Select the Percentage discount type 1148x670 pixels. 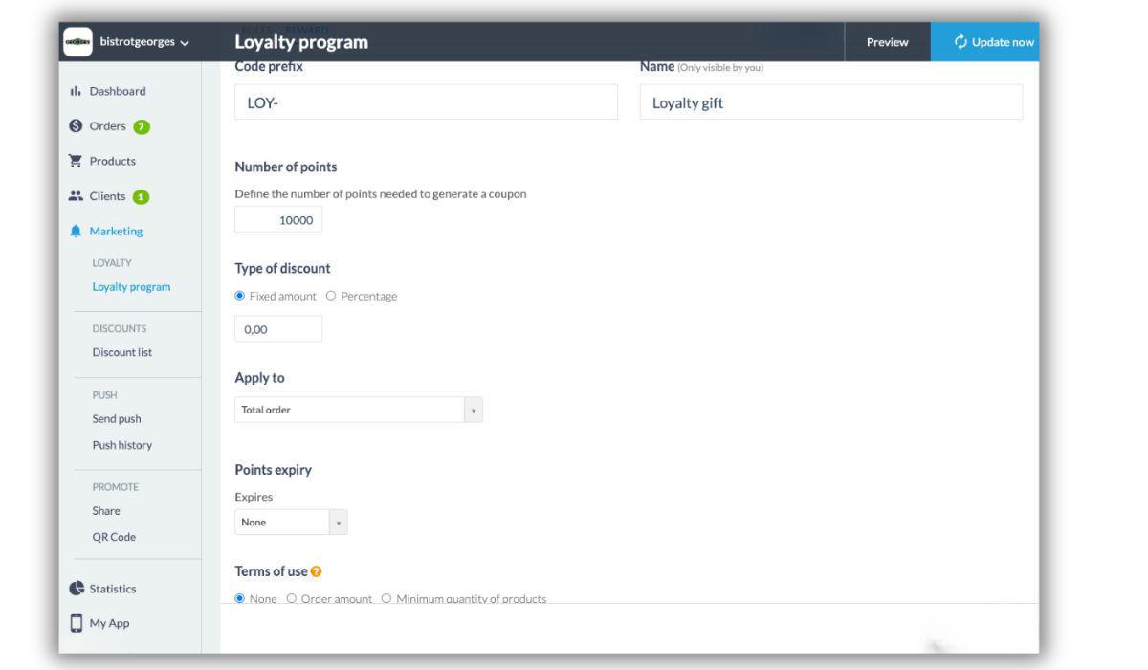tap(331, 296)
